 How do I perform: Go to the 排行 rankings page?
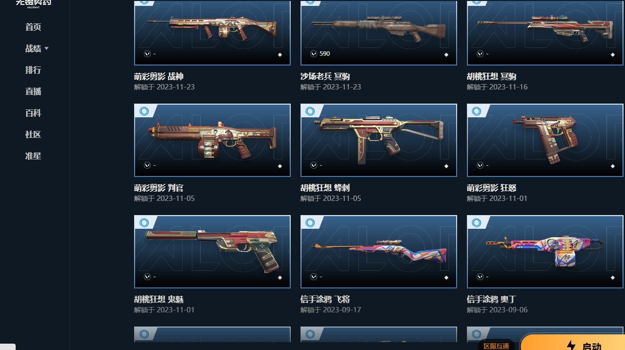pyautogui.click(x=33, y=70)
